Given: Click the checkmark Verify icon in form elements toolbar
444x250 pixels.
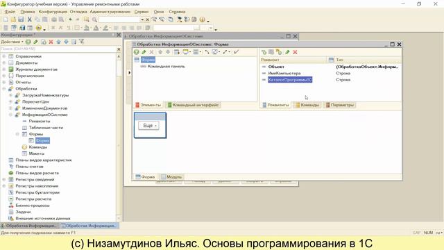Looking at the screenshot, I should point(236,52).
